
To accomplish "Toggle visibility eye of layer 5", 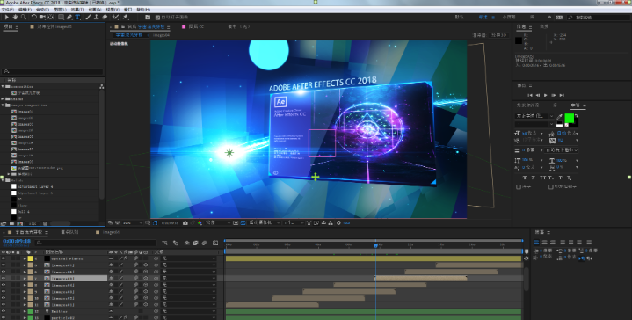I will pyautogui.click(x=4, y=265).
